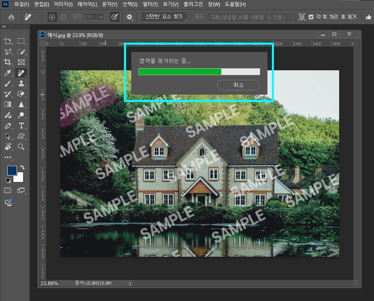Swap foreground and background colors arrow
374x301 pixels.
tap(22, 167)
